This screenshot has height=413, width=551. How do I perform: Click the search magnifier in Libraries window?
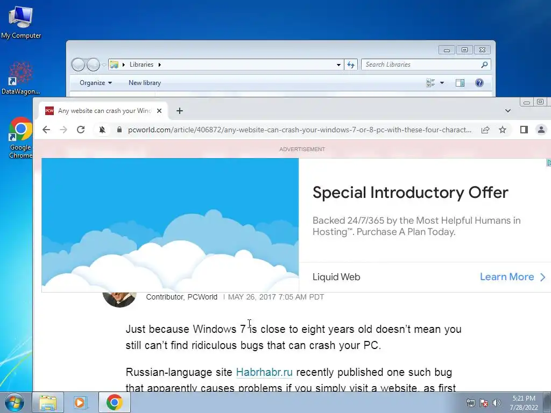tap(485, 65)
